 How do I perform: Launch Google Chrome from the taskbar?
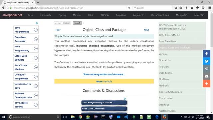(81, 117)
